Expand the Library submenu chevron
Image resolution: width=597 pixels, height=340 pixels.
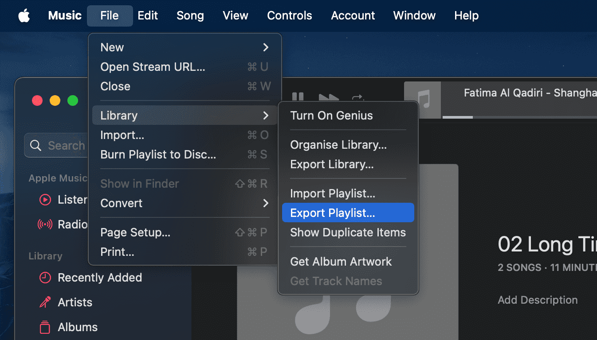(265, 115)
